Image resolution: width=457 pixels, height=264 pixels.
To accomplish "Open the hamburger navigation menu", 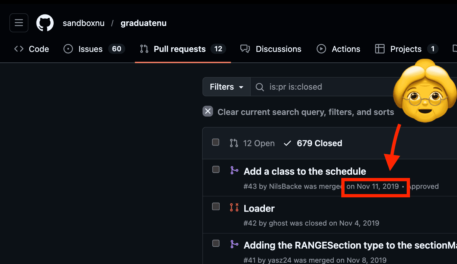I will 19,23.
